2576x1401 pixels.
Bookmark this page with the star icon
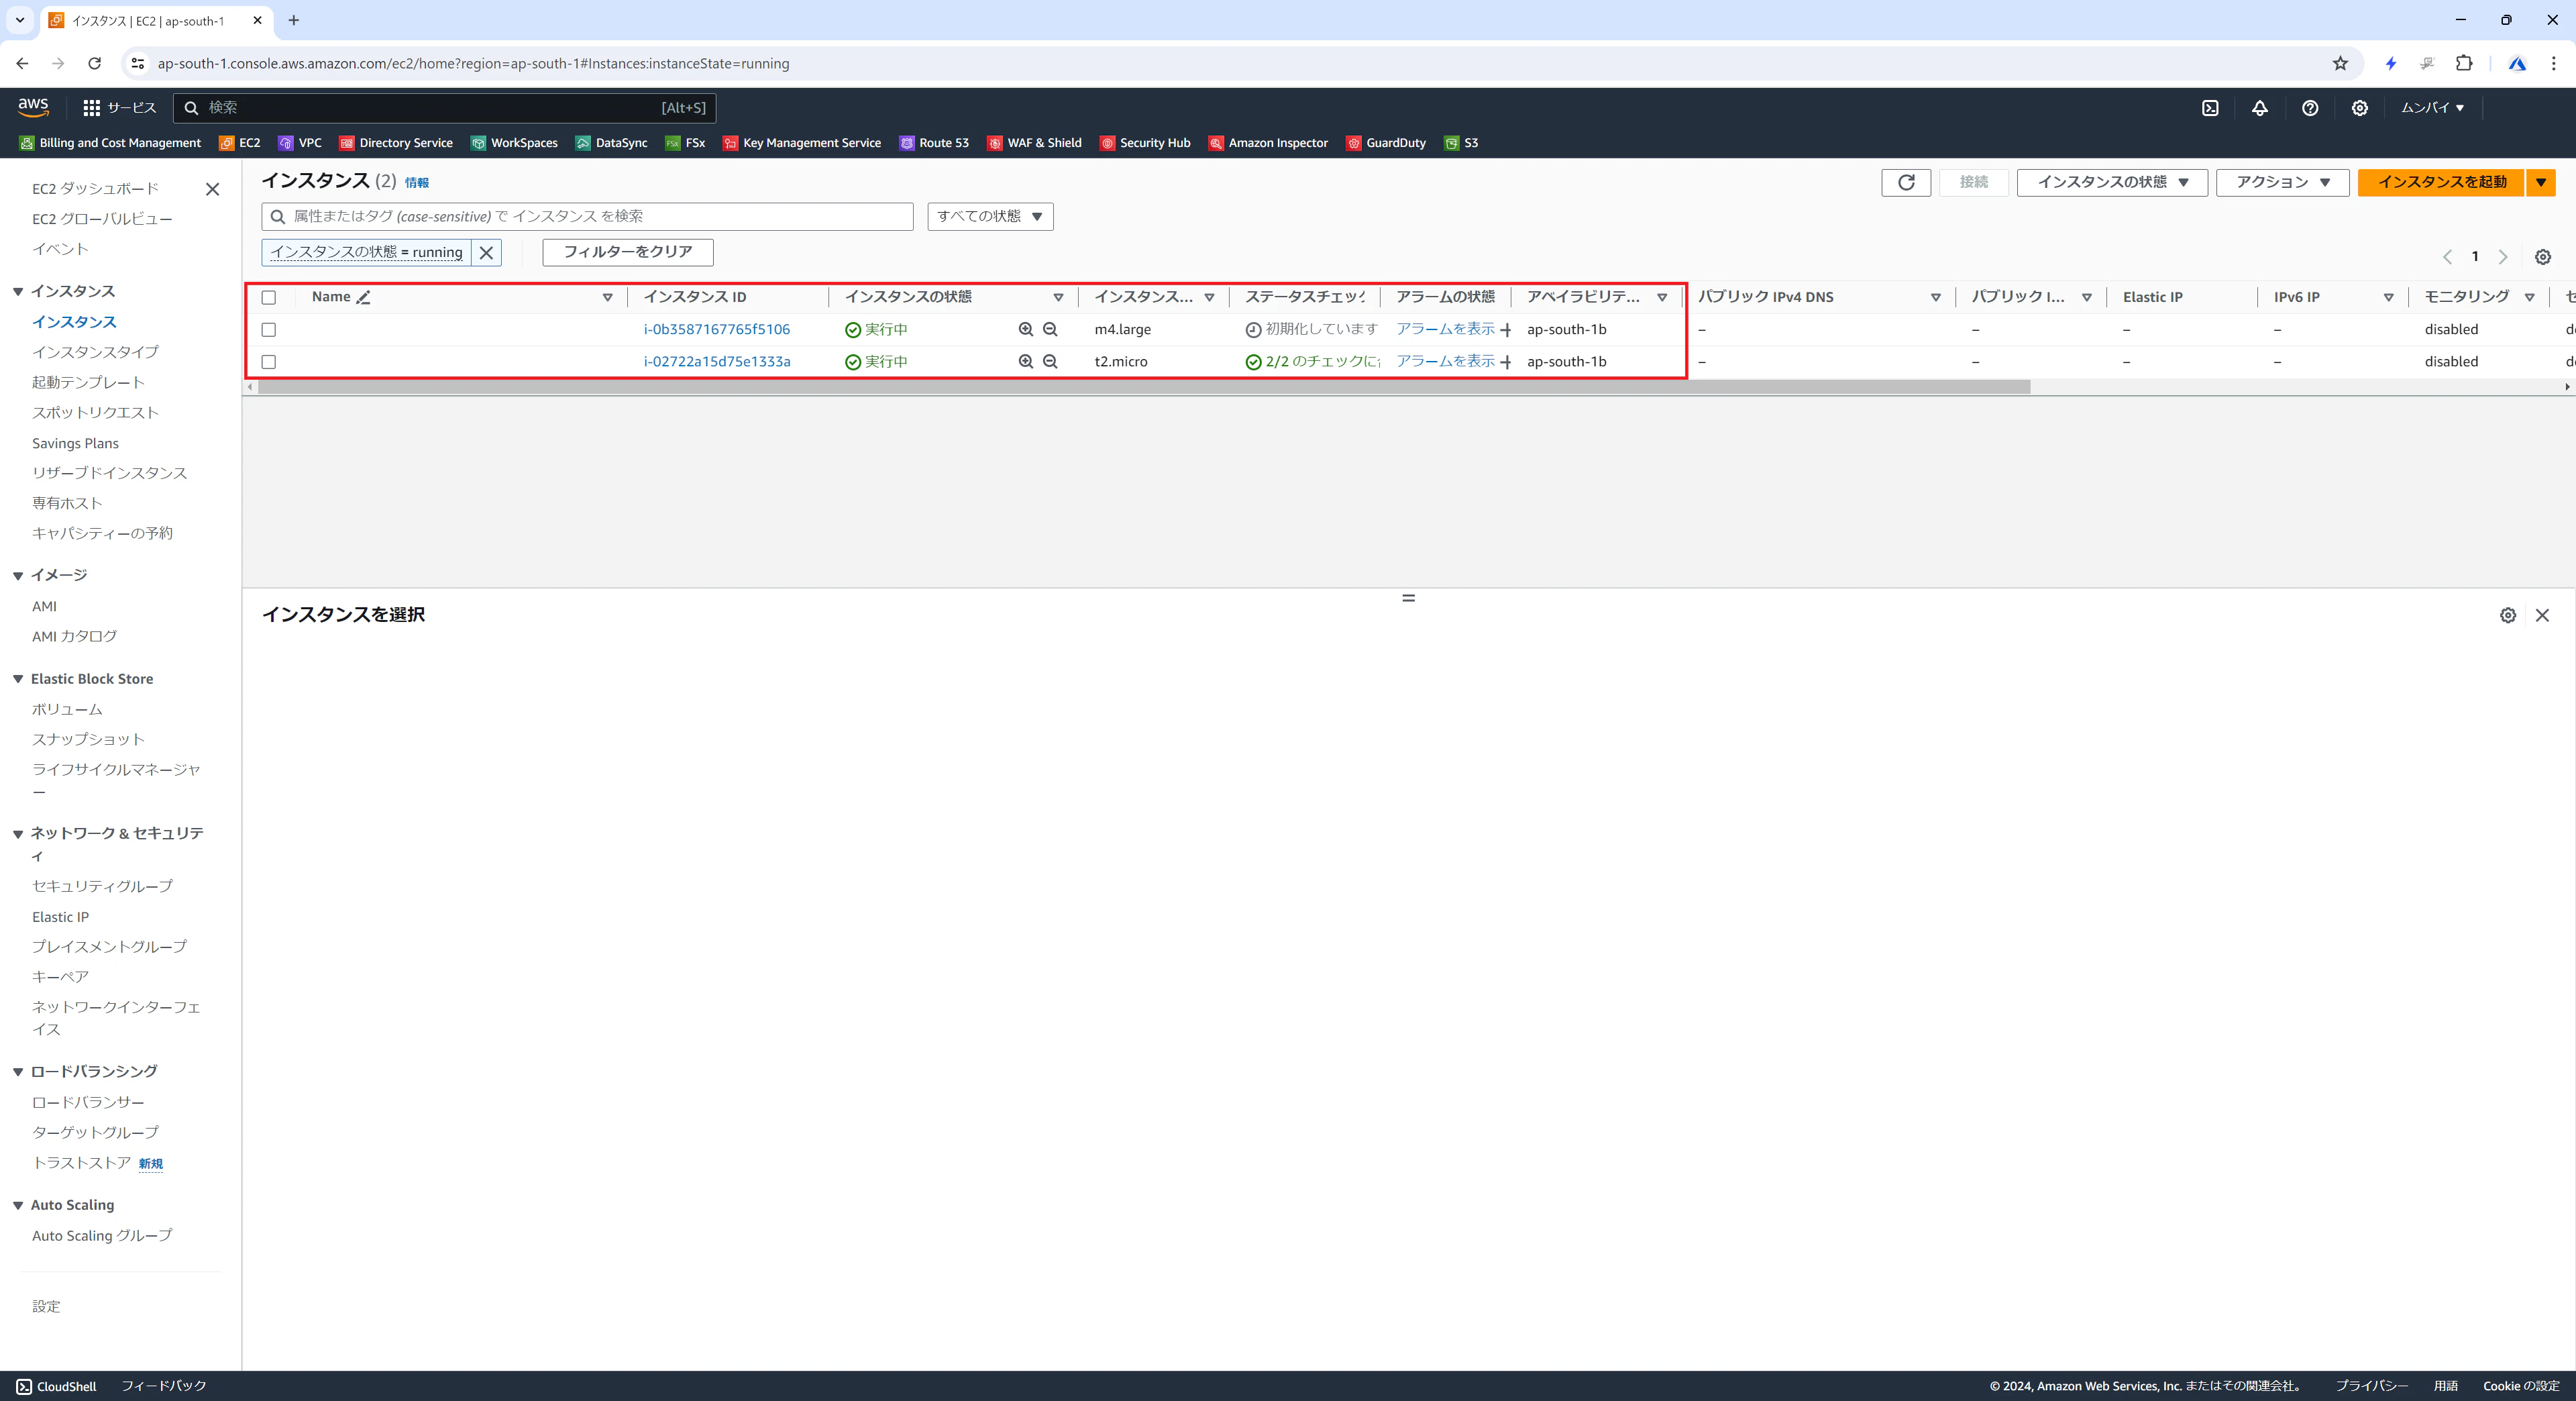[2340, 63]
